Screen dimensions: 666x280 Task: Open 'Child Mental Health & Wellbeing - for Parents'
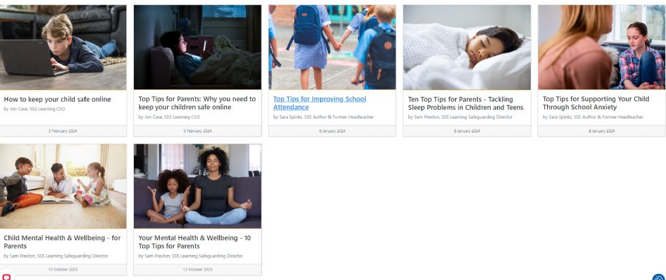pyautogui.click(x=62, y=242)
